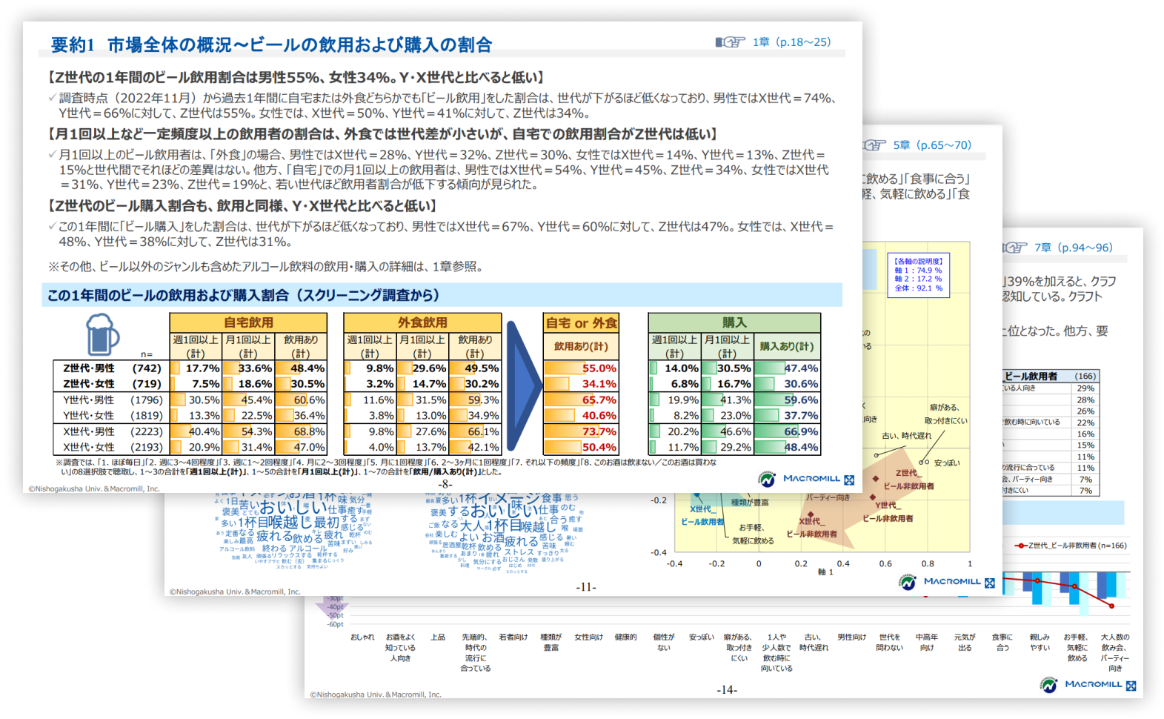The width and height of the screenshot is (1164, 719).
Task: Click the slide title 要約1 市場全体の概況
Action: (x=271, y=45)
